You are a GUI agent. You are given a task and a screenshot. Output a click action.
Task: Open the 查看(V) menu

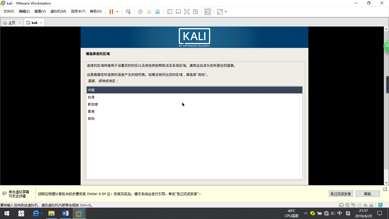[x=40, y=11]
